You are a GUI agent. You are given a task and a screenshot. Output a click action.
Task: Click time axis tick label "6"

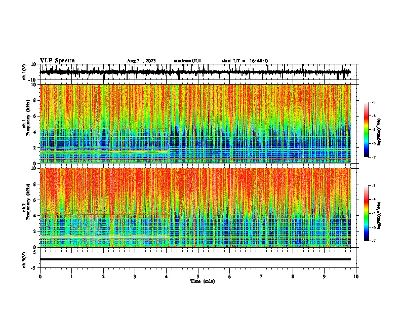pyautogui.click(x=230, y=277)
